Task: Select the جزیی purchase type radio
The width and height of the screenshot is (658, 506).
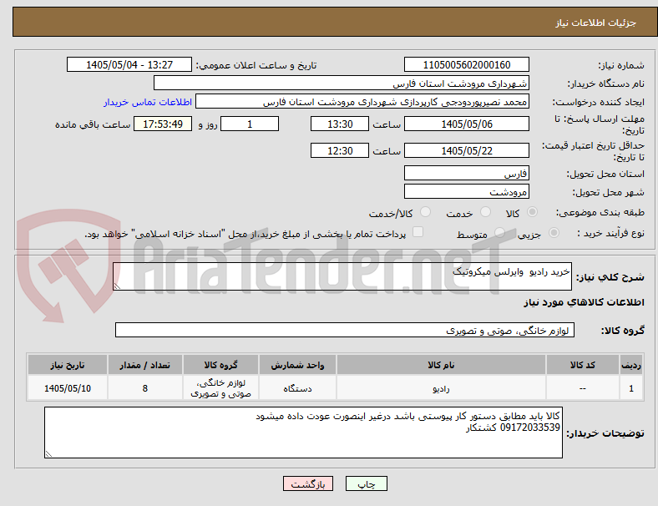Action: pos(554,233)
